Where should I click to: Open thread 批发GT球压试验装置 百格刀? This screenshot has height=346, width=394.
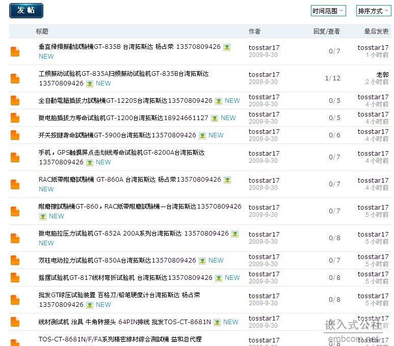pos(119,295)
